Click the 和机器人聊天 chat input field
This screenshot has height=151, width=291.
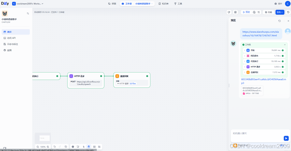[257, 133]
